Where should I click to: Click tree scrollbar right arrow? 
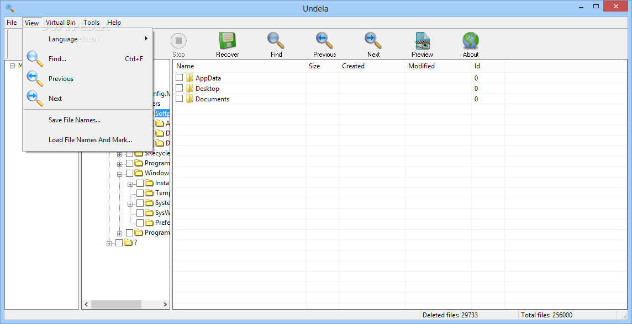point(165,305)
